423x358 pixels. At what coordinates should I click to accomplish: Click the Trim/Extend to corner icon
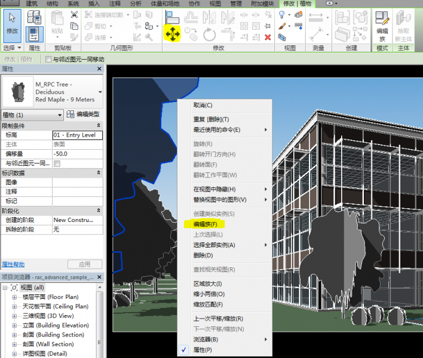coord(228,35)
